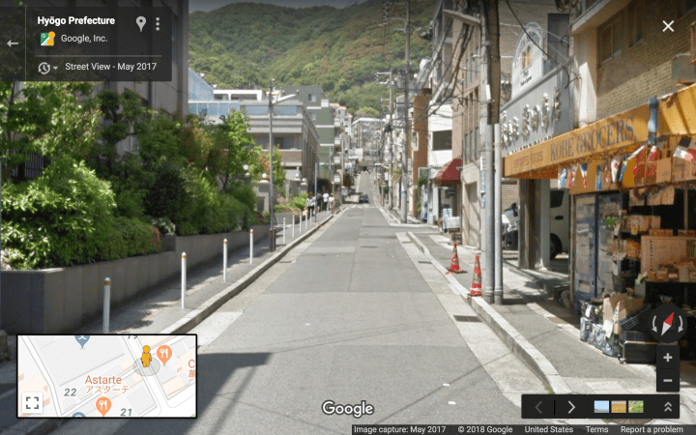Click the location pin icon in header
This screenshot has height=435, width=696.
[141, 23]
